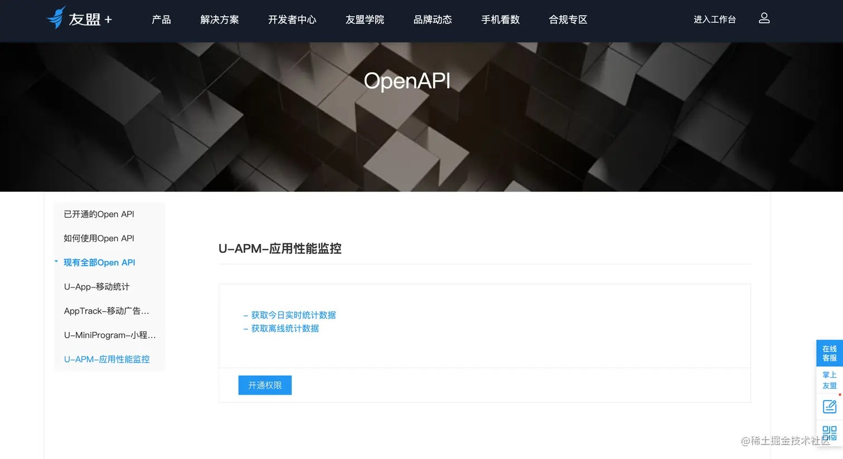The width and height of the screenshot is (843, 459).
Task: Select U-App-移动统计 in sidebar
Action: (97, 287)
